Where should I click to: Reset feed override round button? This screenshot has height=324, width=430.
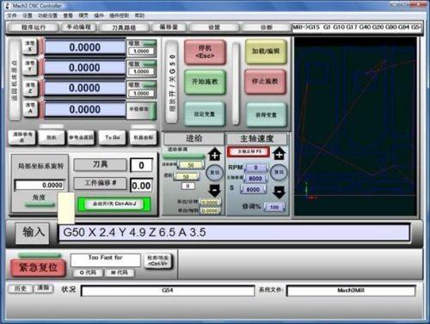(215, 172)
